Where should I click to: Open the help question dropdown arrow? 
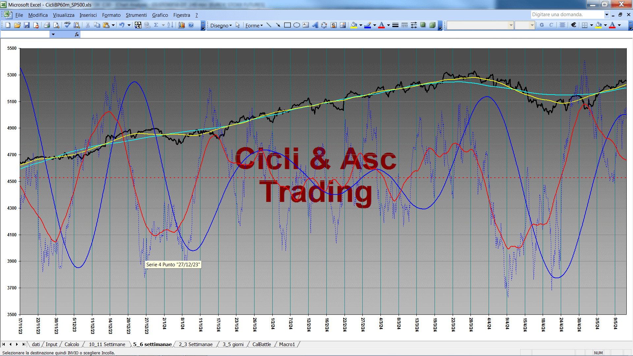tap(607, 15)
